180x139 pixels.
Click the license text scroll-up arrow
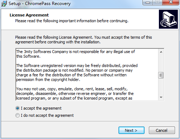161,52
